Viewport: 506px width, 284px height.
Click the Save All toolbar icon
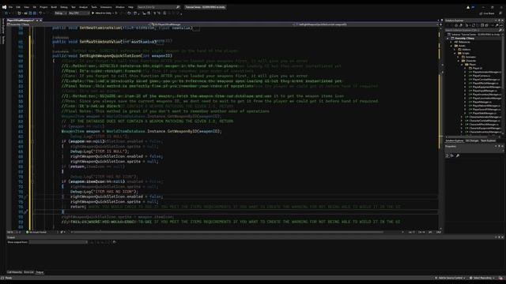click(35, 13)
